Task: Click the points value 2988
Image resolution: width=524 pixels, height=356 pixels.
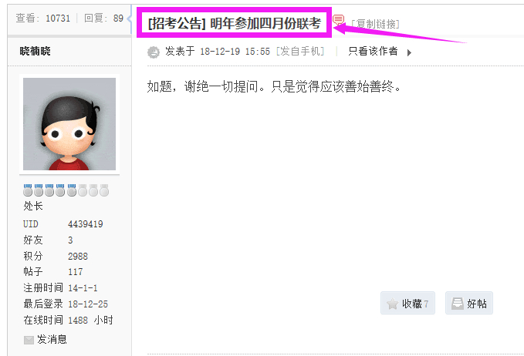Action: (x=78, y=257)
